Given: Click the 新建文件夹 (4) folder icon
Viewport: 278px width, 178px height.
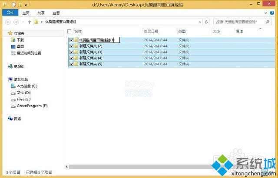Looking at the screenshot, I should 76,58.
